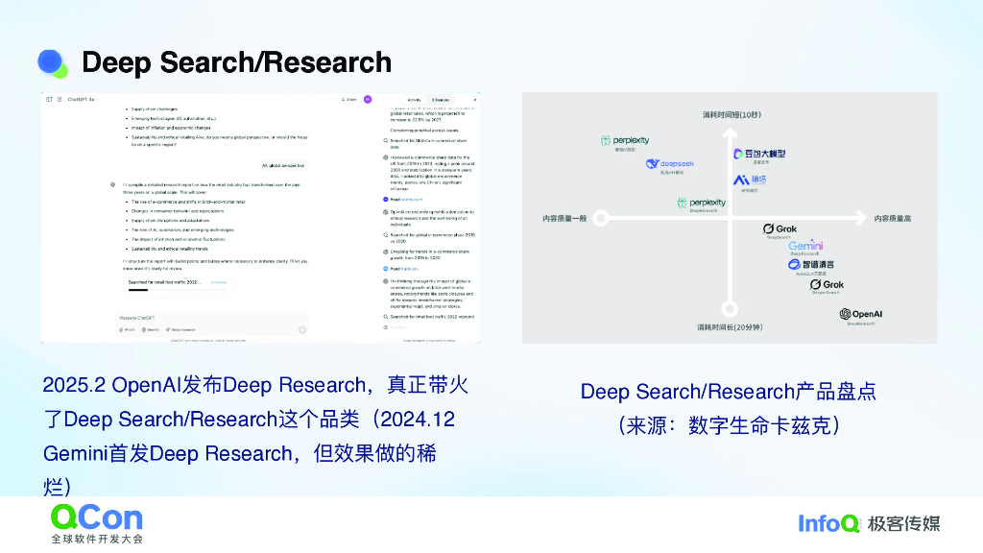The width and height of the screenshot is (983, 553).
Task: Click the blue Ai 秘塔 logo
Action: click(750, 181)
